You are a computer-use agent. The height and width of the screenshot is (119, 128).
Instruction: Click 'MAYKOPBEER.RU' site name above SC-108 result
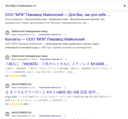[22, 84]
